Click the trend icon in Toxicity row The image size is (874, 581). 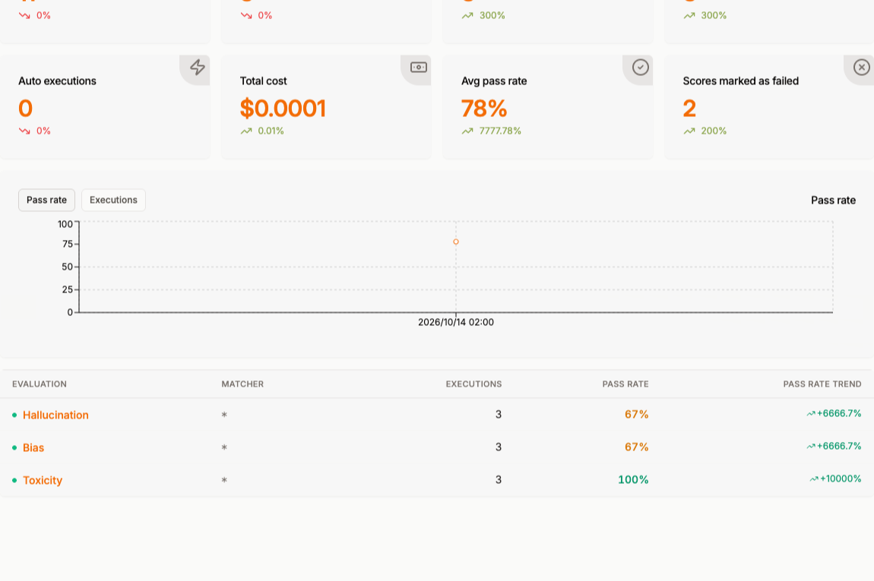pyautogui.click(x=814, y=479)
